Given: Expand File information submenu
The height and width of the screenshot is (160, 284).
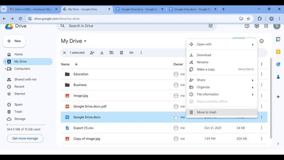Looking at the screenshot, I should coord(252,95).
